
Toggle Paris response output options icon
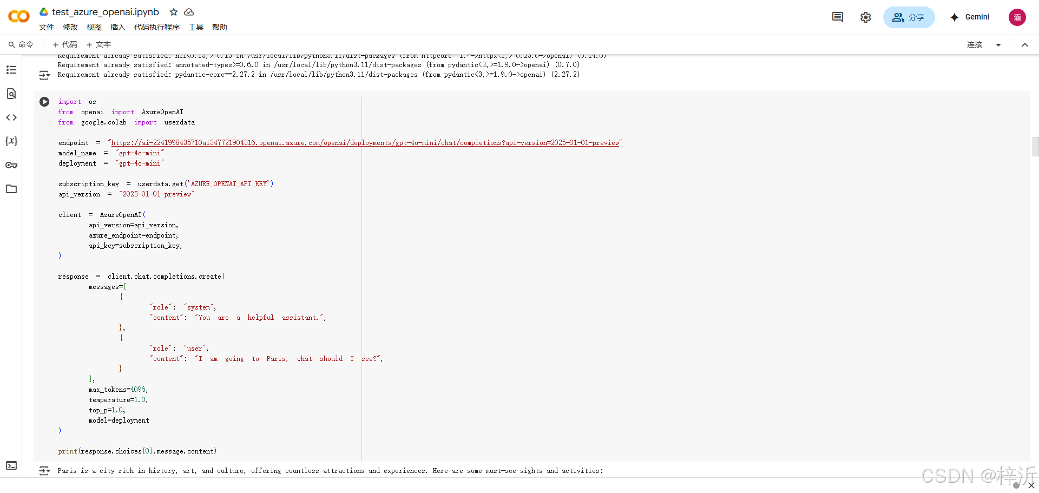(44, 471)
